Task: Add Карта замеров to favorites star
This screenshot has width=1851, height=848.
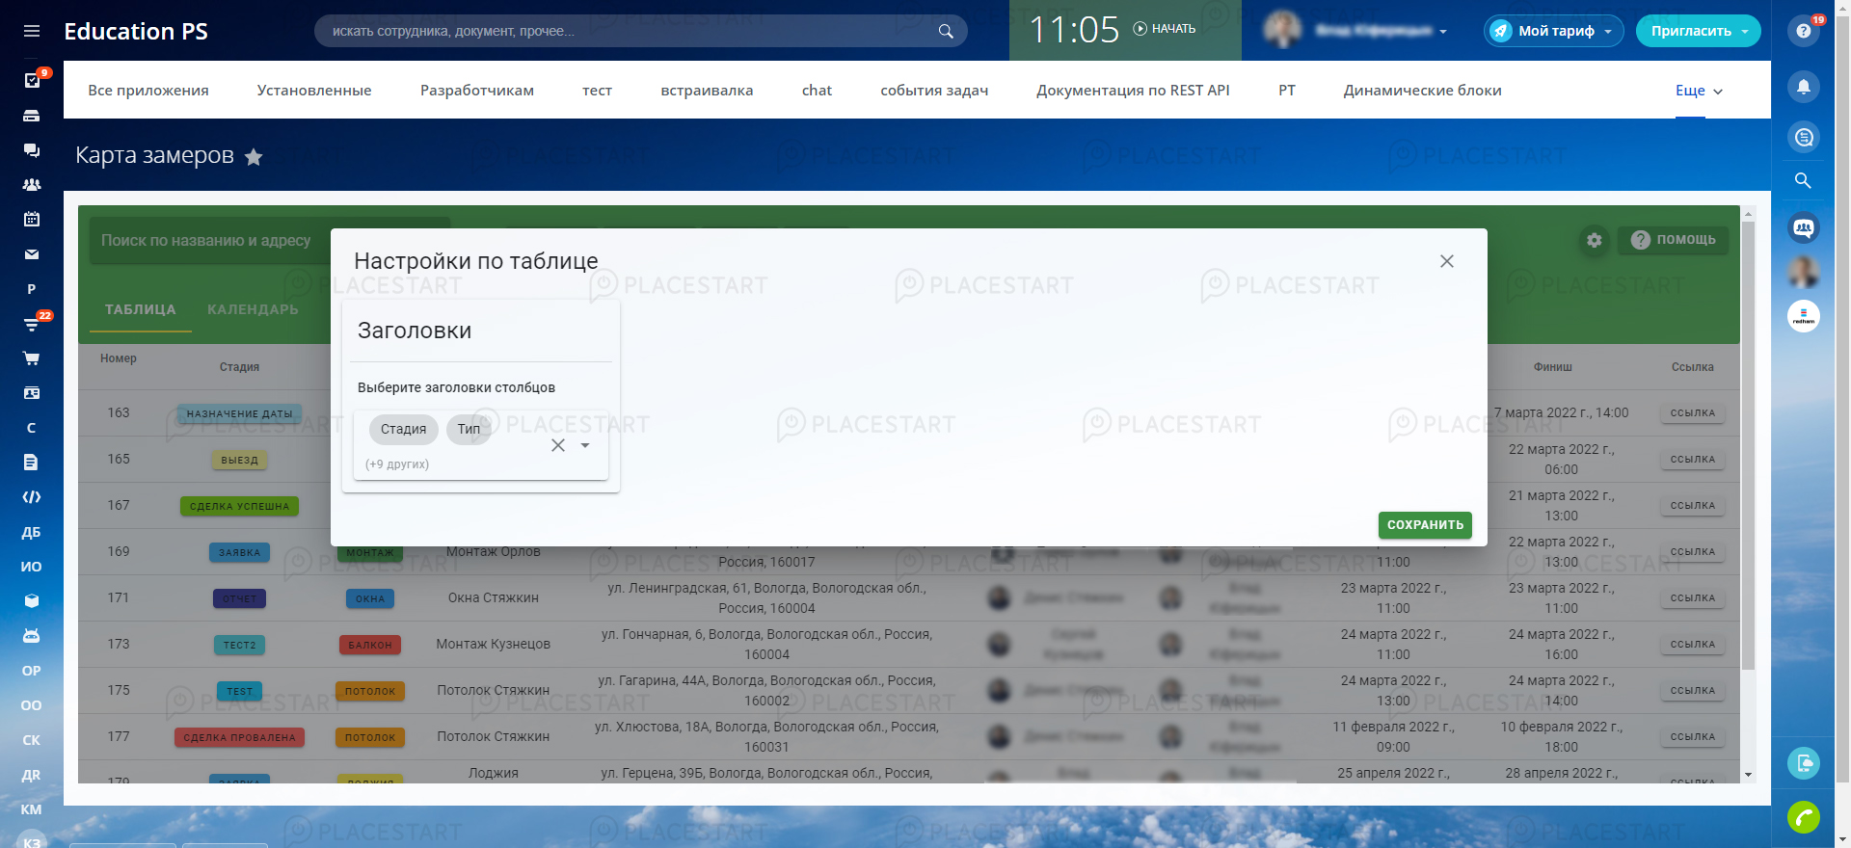Action: (x=254, y=157)
